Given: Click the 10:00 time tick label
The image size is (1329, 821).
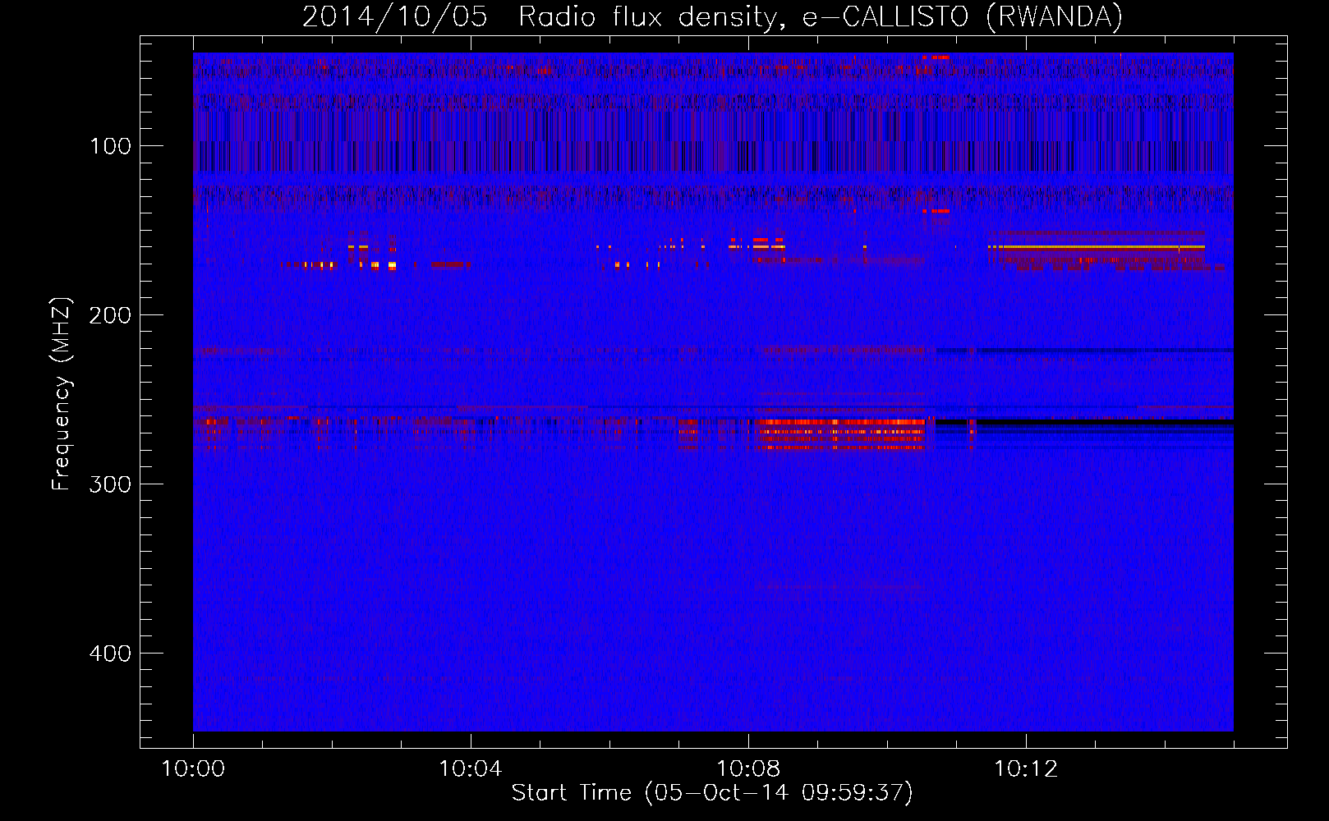Looking at the screenshot, I should [x=193, y=769].
